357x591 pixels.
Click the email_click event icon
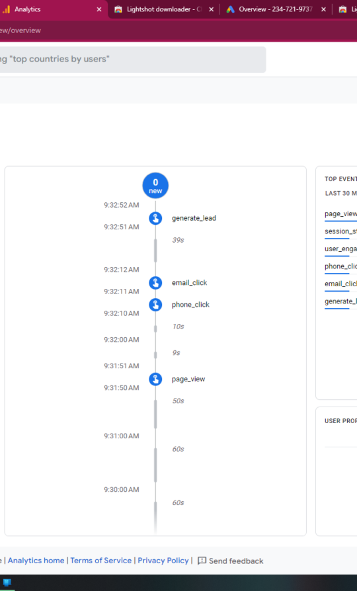click(155, 283)
